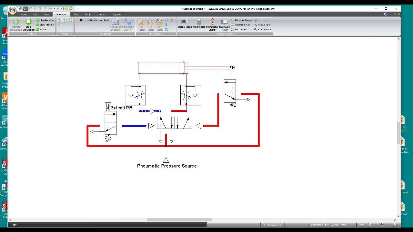The width and height of the screenshot is (413, 232).
Task: Click the Extend PB text label
Action: click(122, 108)
